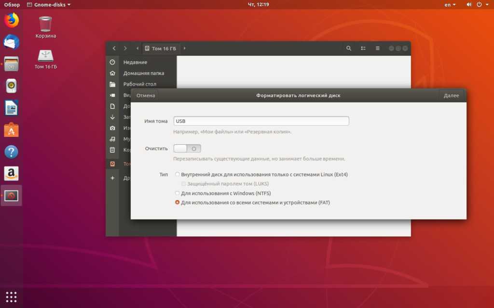Click the search icon in file manager
This screenshot has height=308, width=494.
pyautogui.click(x=349, y=48)
